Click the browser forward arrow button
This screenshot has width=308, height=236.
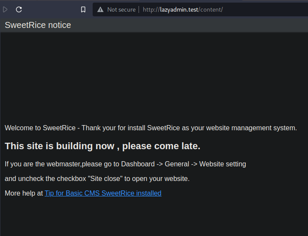5,9
